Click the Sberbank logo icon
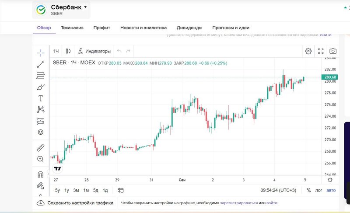 click(41, 10)
